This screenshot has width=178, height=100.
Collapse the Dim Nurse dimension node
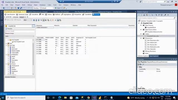coord(6,64)
